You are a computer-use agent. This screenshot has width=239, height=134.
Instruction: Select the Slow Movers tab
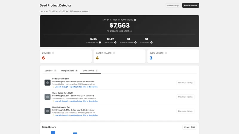pos(91,71)
